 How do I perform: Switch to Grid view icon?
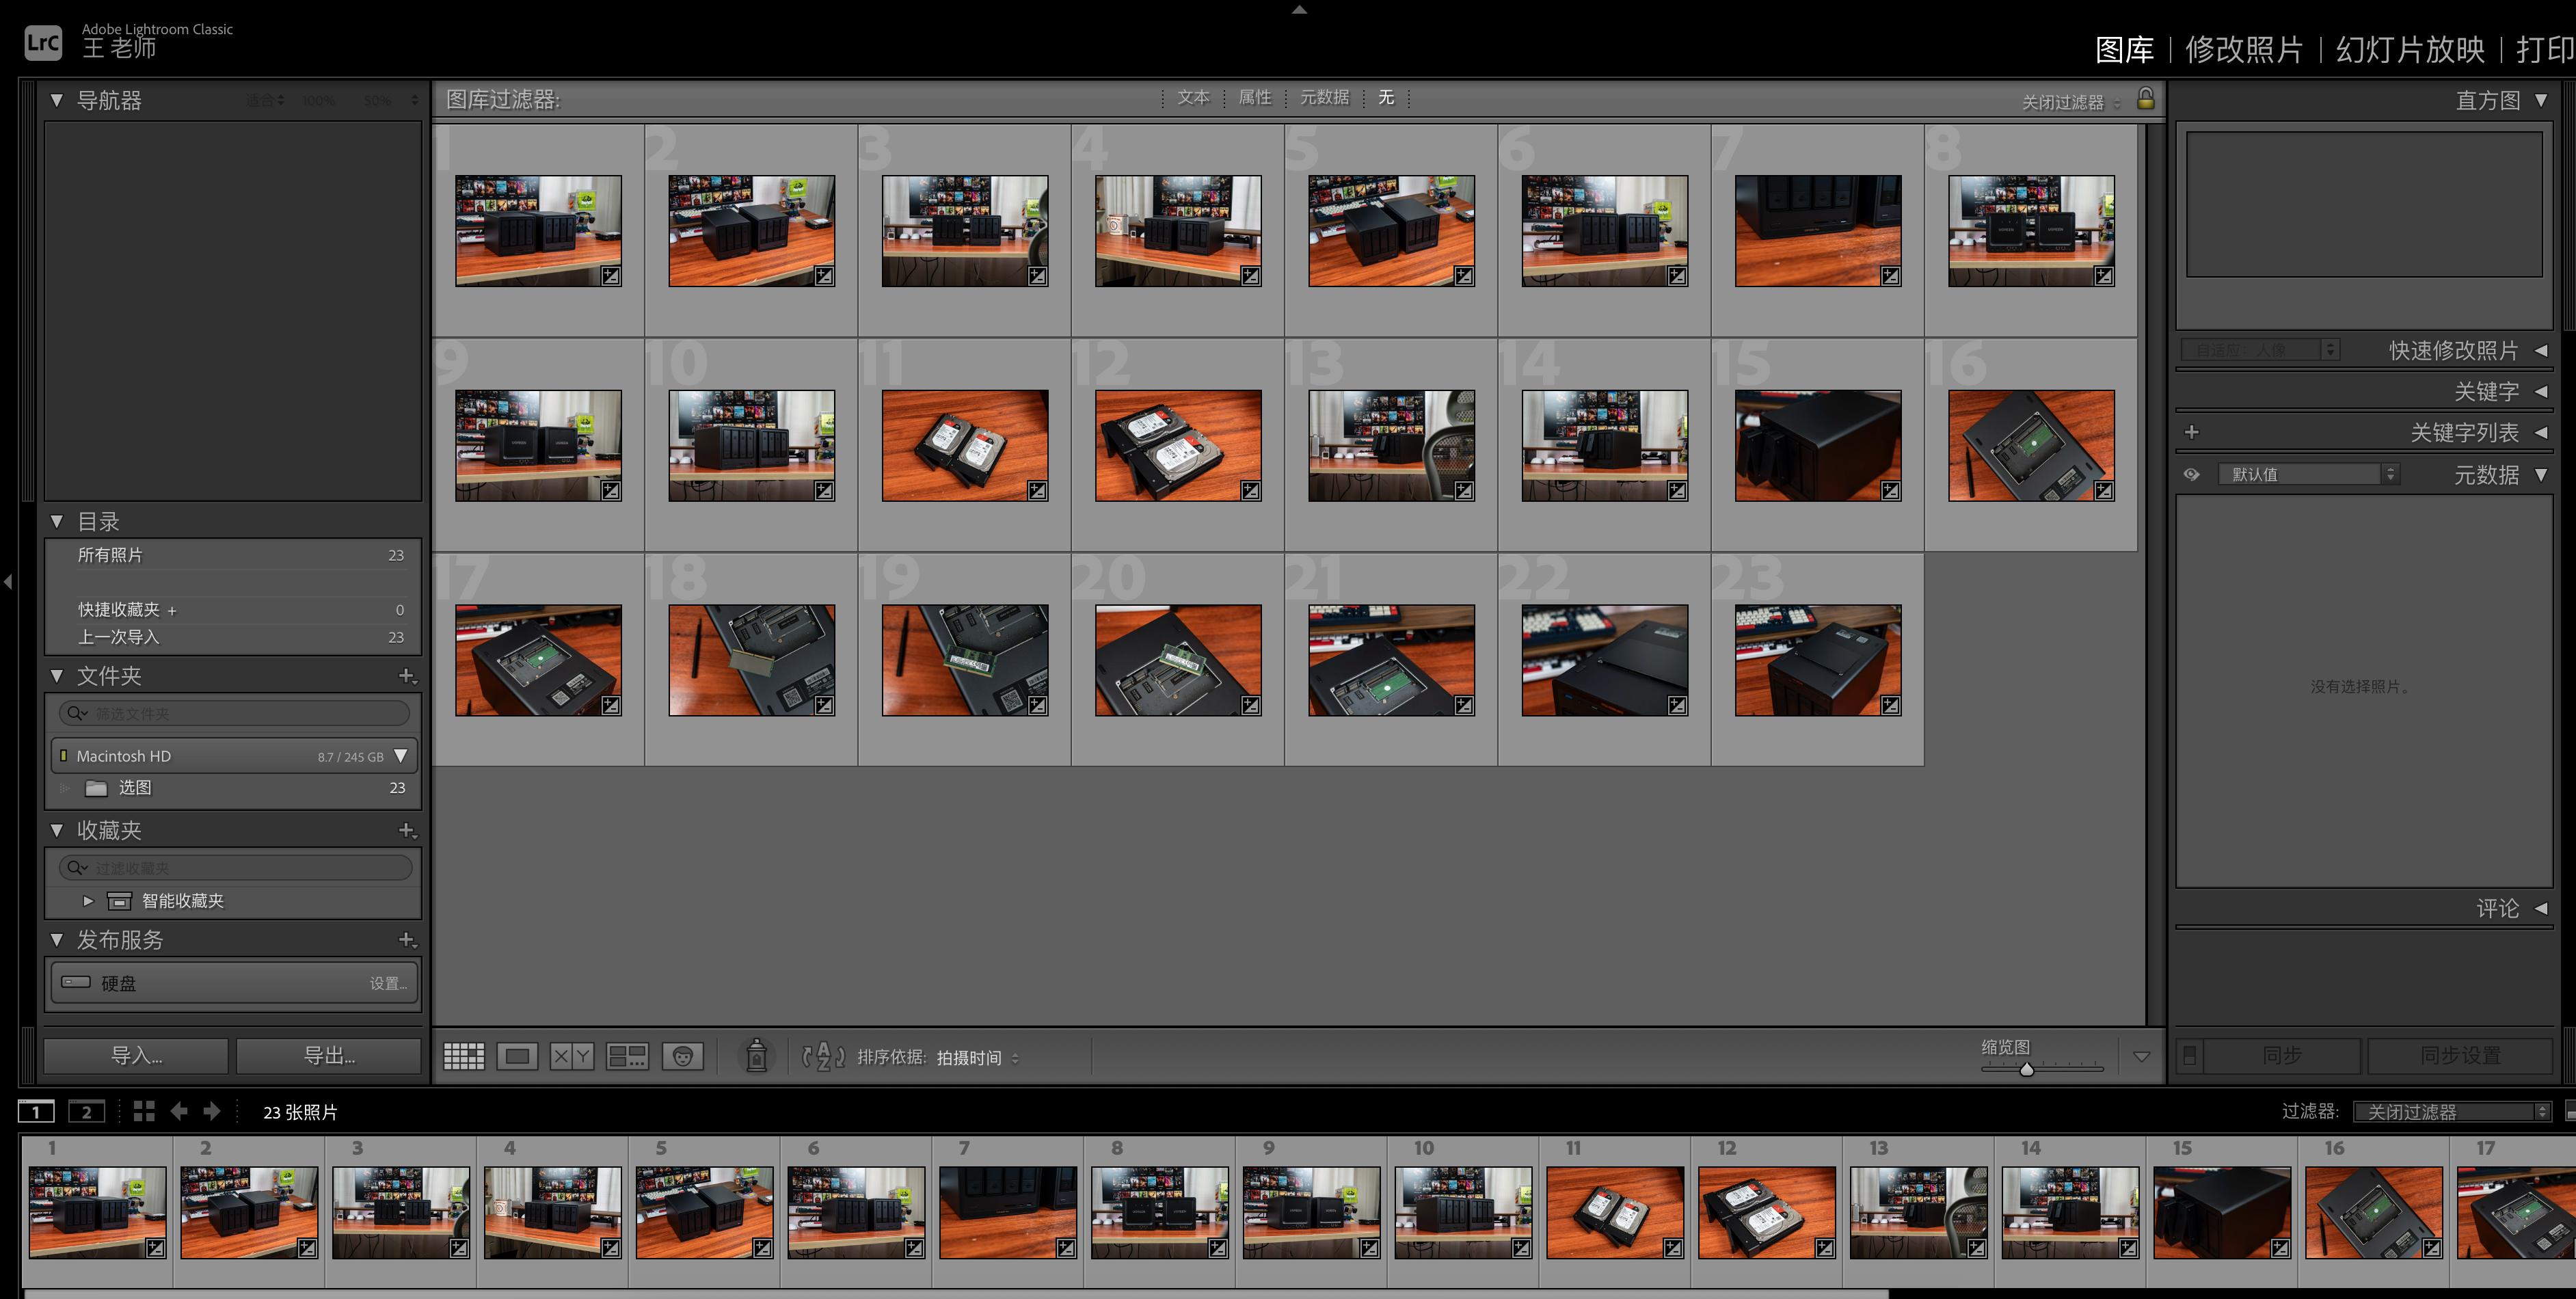click(463, 1056)
